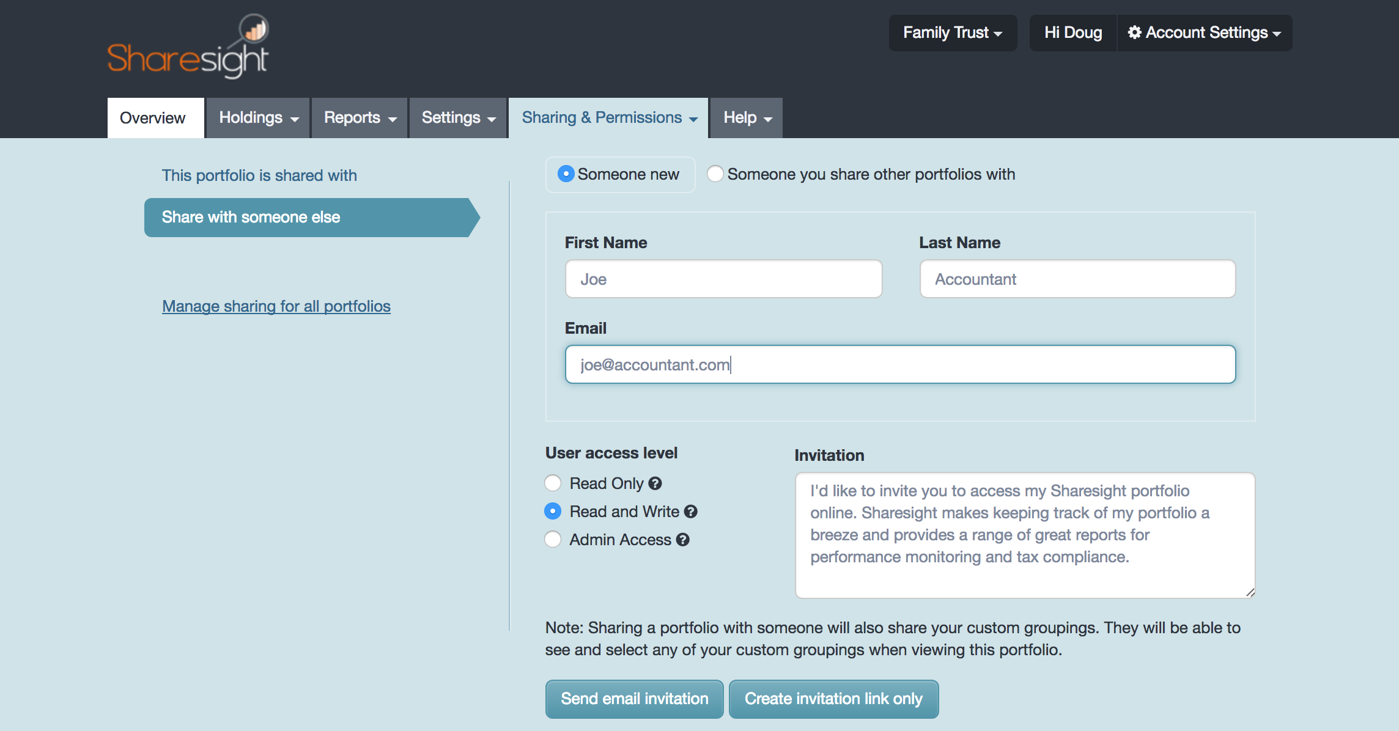Image resolution: width=1399 pixels, height=731 pixels.
Task: Open the Reports dropdown
Action: click(359, 117)
